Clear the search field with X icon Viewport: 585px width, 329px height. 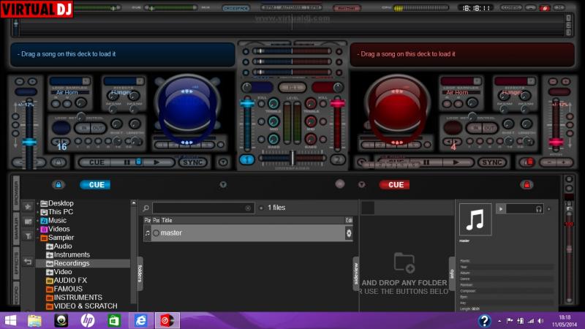click(248, 208)
